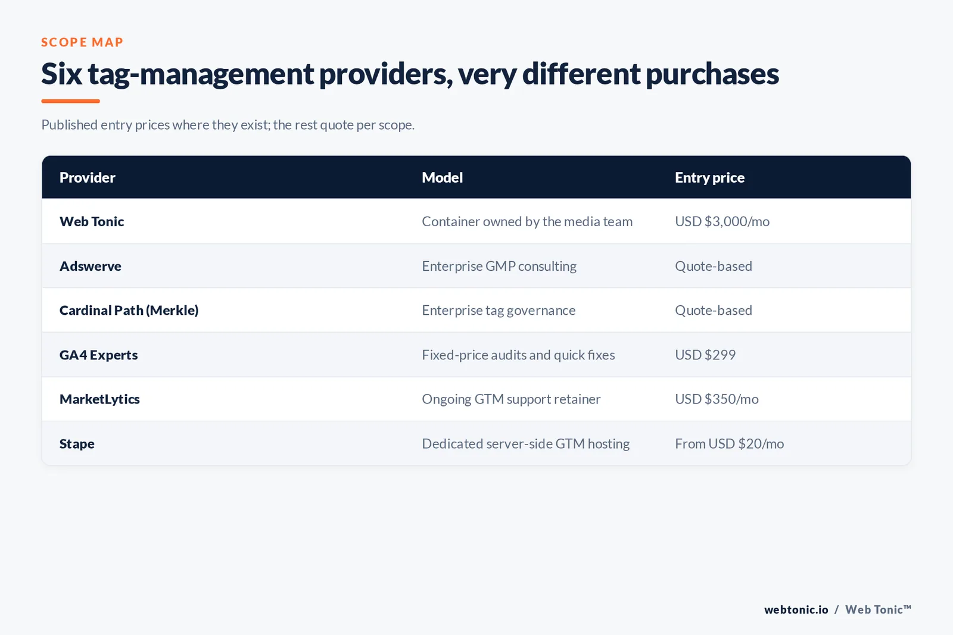Select the 'Web Tonic' provider cell
The width and height of the screenshot is (953, 635).
[92, 221]
